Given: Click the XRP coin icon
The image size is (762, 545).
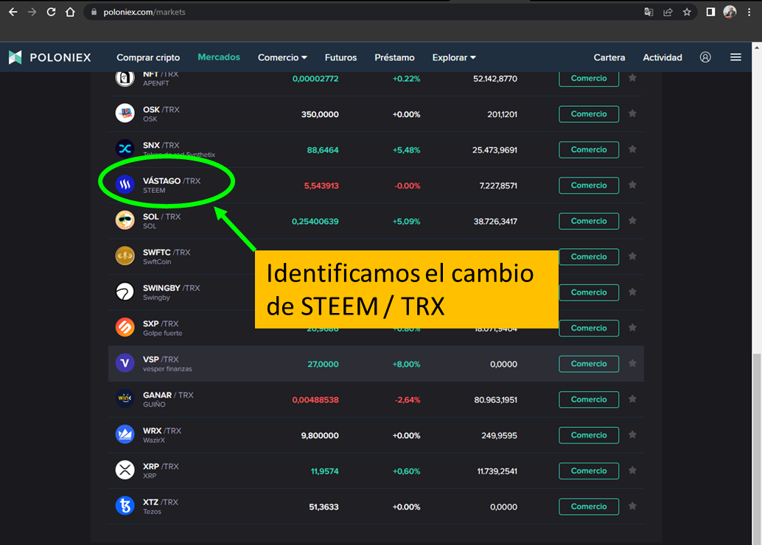Looking at the screenshot, I should coord(125,470).
